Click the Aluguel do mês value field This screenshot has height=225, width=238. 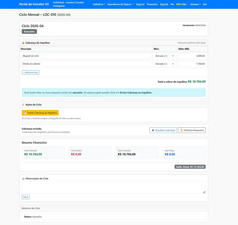pos(192,56)
